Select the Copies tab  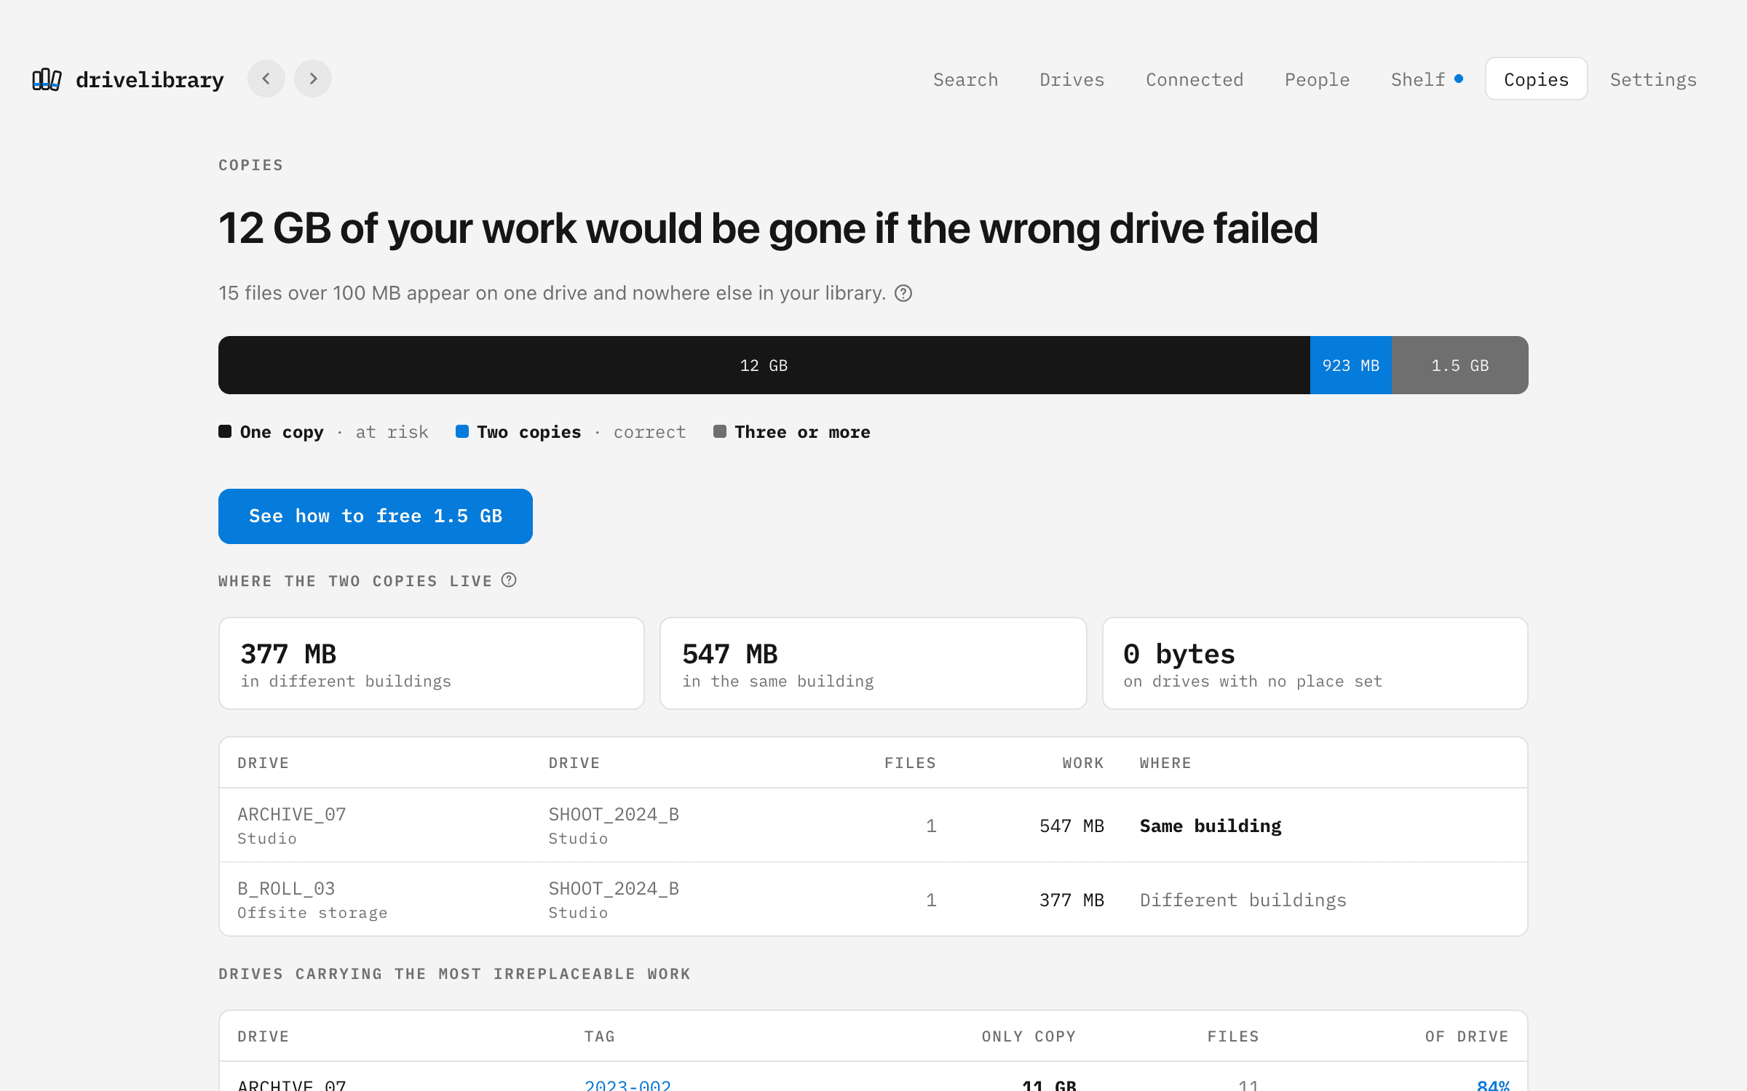pyautogui.click(x=1537, y=79)
